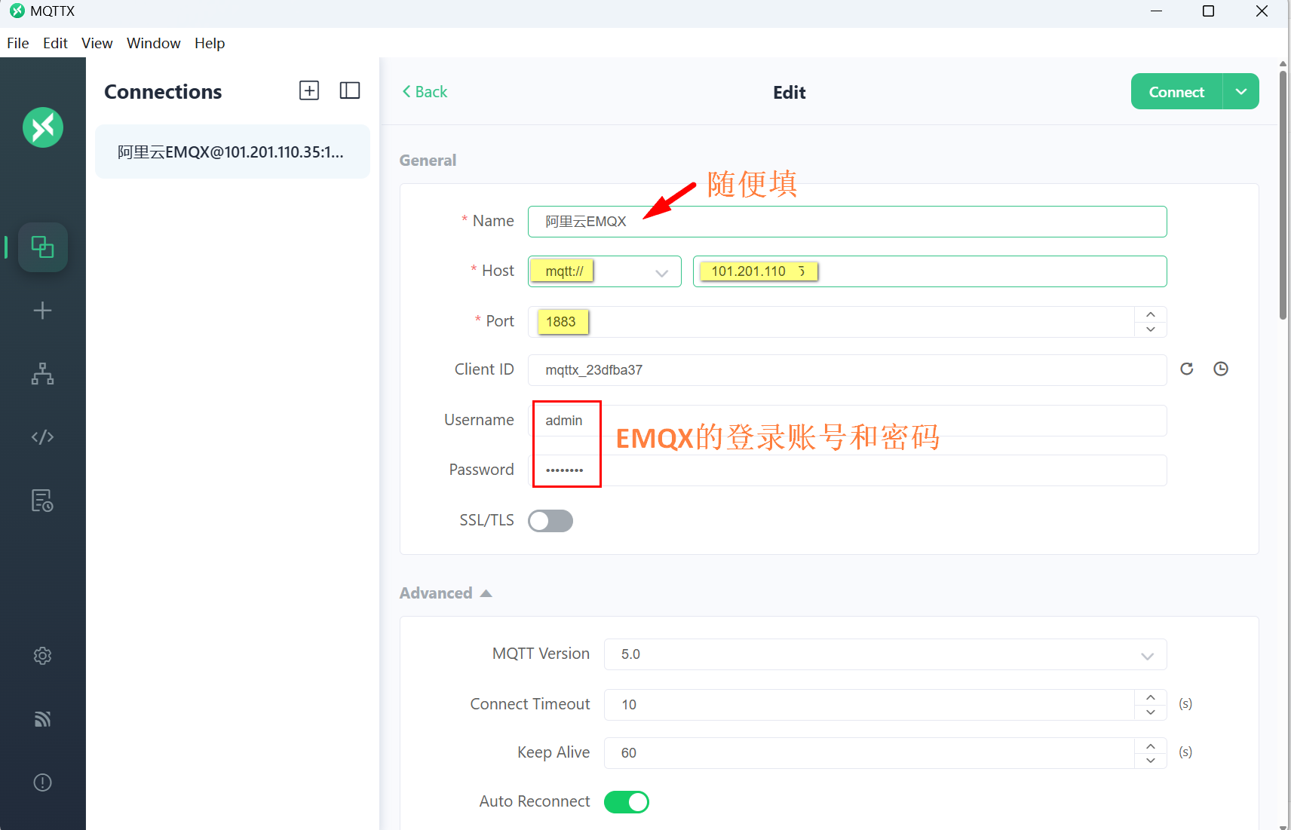Click the vertical scrollbar of the edit form

(1283, 194)
